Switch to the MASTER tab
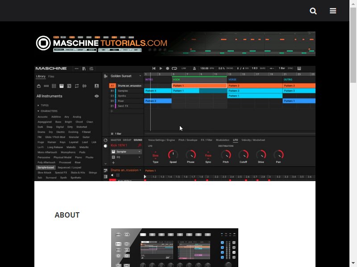This screenshot has height=267, width=357. pyautogui.click(x=116, y=140)
